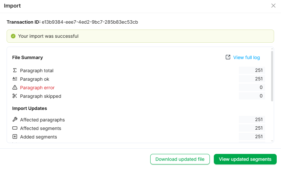Click the summary panel vertical scrollbar thumb
Image resolution: width=281 pixels, height=169 pixels.
tap(272, 75)
